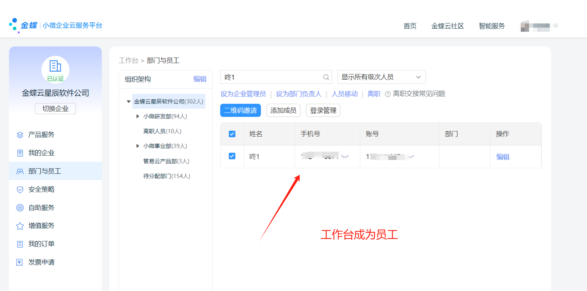
Task: Expand the 小微研发部 tree node
Action: pyautogui.click(x=138, y=117)
